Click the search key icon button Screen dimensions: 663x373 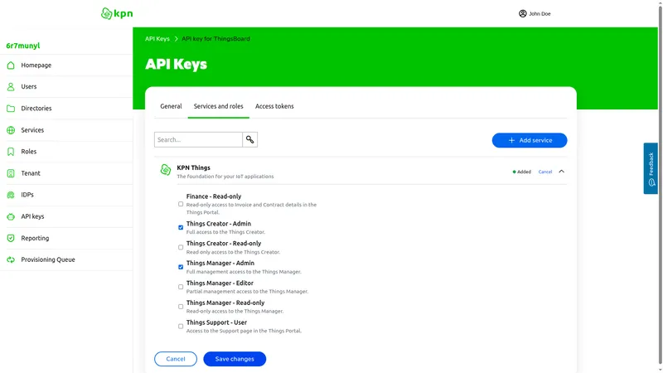[250, 139]
